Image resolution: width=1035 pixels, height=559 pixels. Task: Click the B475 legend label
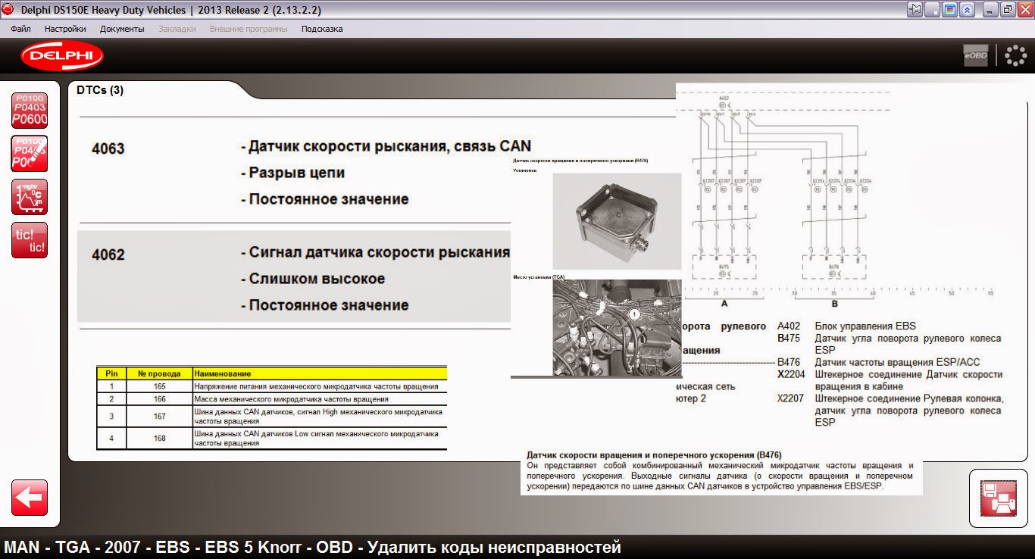(x=789, y=339)
